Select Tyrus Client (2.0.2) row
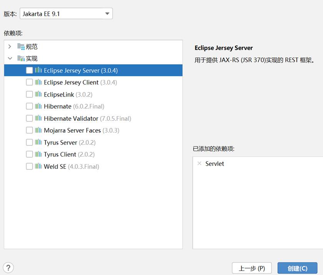This screenshot has width=323, height=275. pyautogui.click(x=93, y=154)
